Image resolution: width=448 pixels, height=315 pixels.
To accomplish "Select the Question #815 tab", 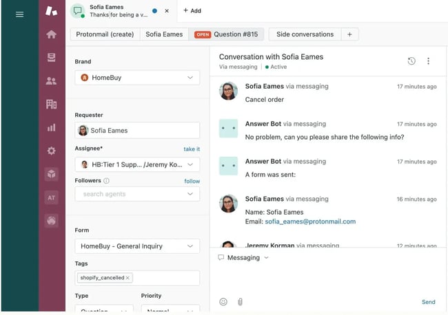I will pos(226,34).
